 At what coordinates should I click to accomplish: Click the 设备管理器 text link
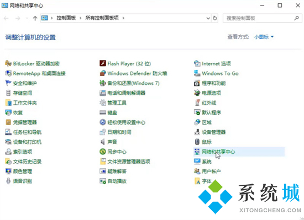click(x=214, y=132)
